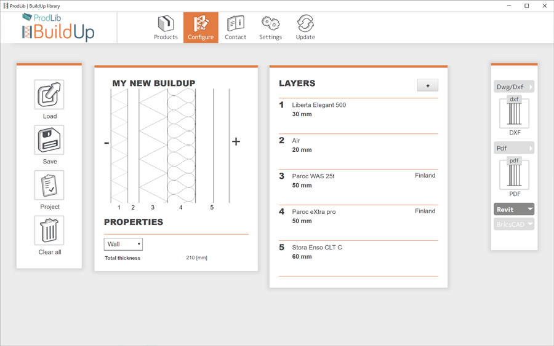Click layer 3 insulation in the diagram

point(153,146)
